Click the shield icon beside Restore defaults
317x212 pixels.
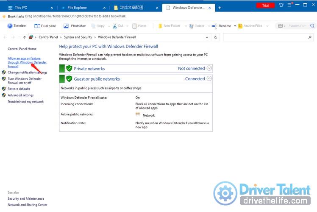click(x=4, y=89)
